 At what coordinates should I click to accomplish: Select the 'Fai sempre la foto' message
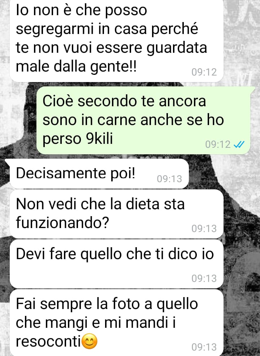point(117,323)
